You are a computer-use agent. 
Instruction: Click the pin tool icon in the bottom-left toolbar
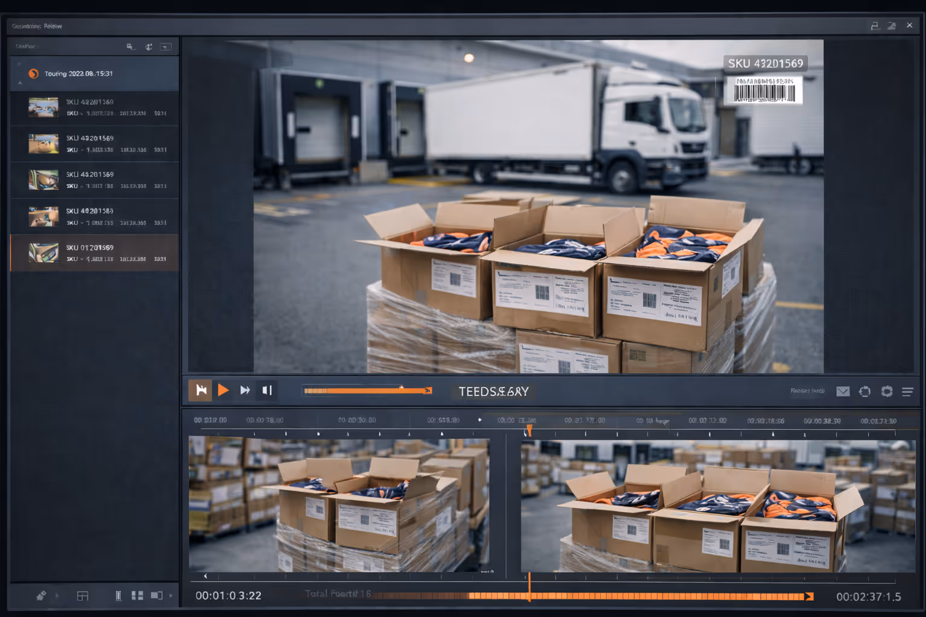[x=41, y=596]
